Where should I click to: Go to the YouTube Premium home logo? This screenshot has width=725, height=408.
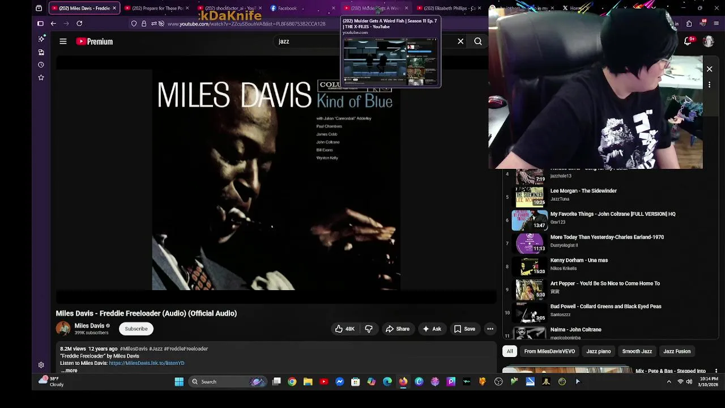click(95, 41)
